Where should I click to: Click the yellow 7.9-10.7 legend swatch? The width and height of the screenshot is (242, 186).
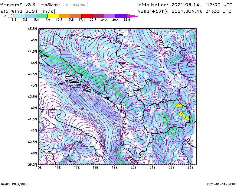click(x=53, y=16)
